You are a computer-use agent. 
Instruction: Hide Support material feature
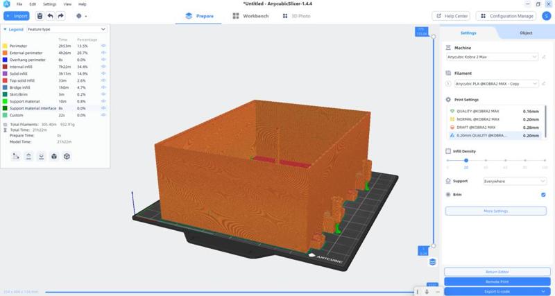(x=103, y=101)
